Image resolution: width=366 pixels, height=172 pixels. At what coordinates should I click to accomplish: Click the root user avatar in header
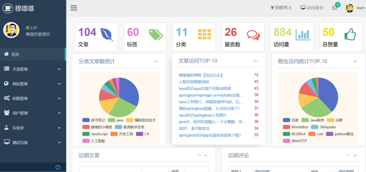pyautogui.click(x=349, y=8)
